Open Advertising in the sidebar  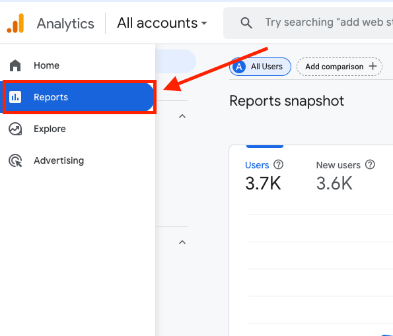[78, 160]
